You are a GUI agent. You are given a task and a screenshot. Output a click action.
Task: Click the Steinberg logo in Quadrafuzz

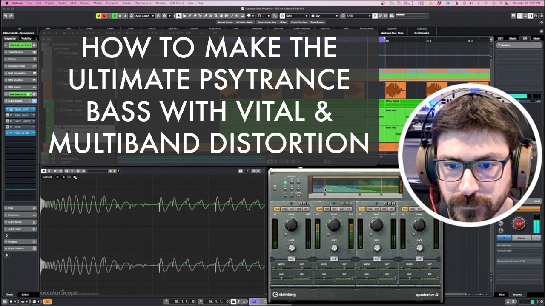tap(284, 294)
